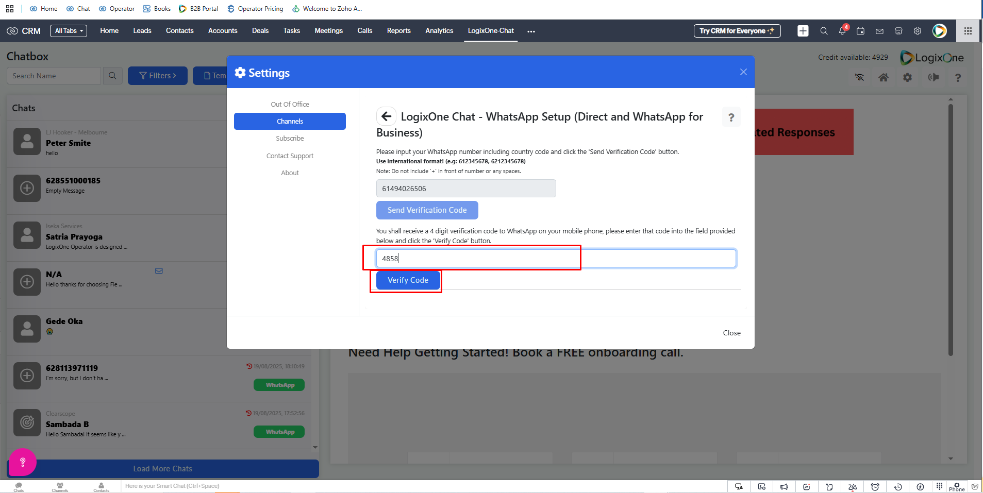Open the Analytics tab
This screenshot has width=983, height=493.
(x=439, y=31)
